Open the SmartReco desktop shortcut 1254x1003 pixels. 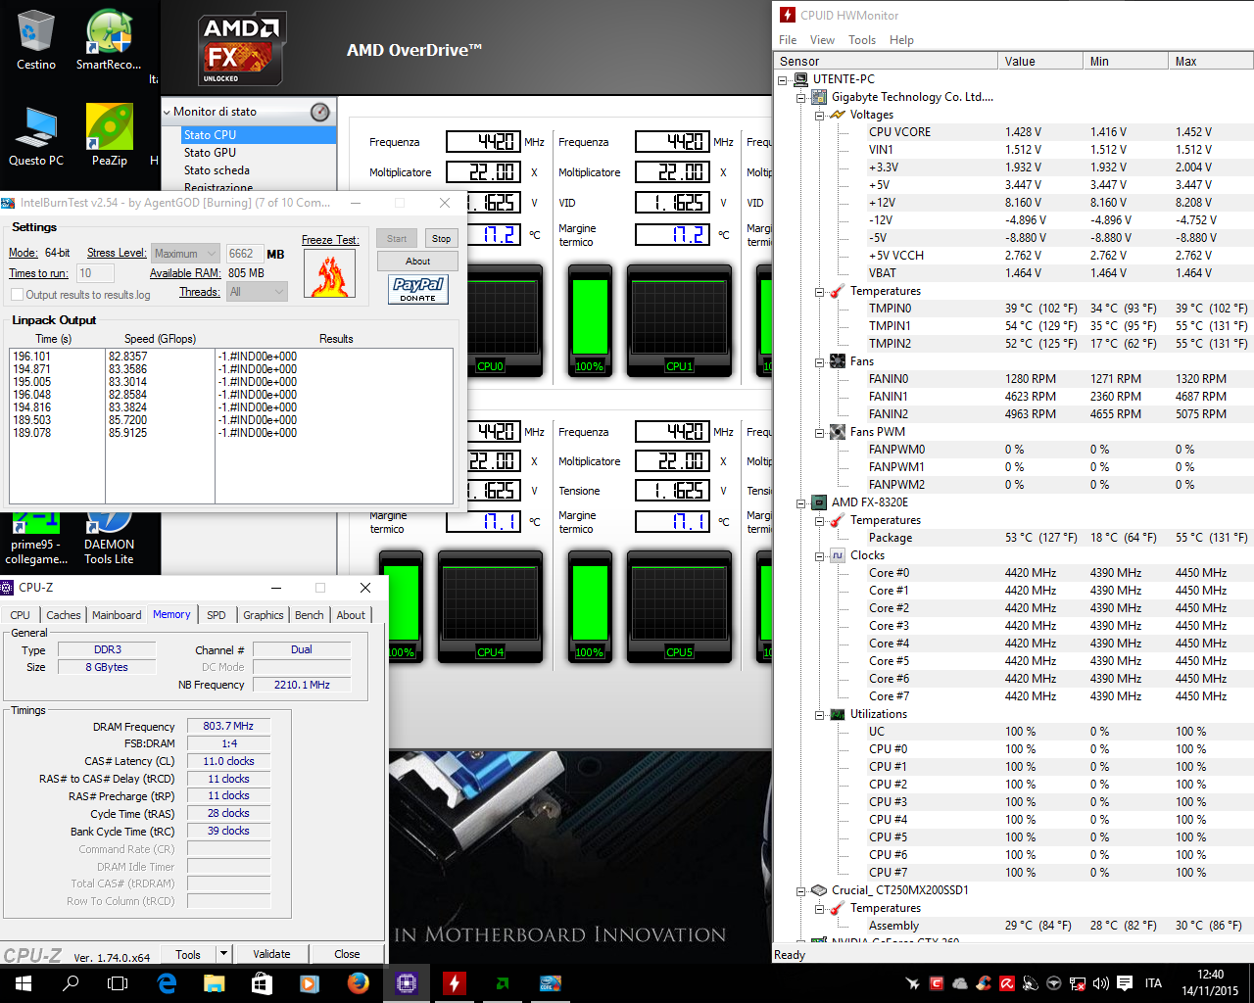[109, 39]
